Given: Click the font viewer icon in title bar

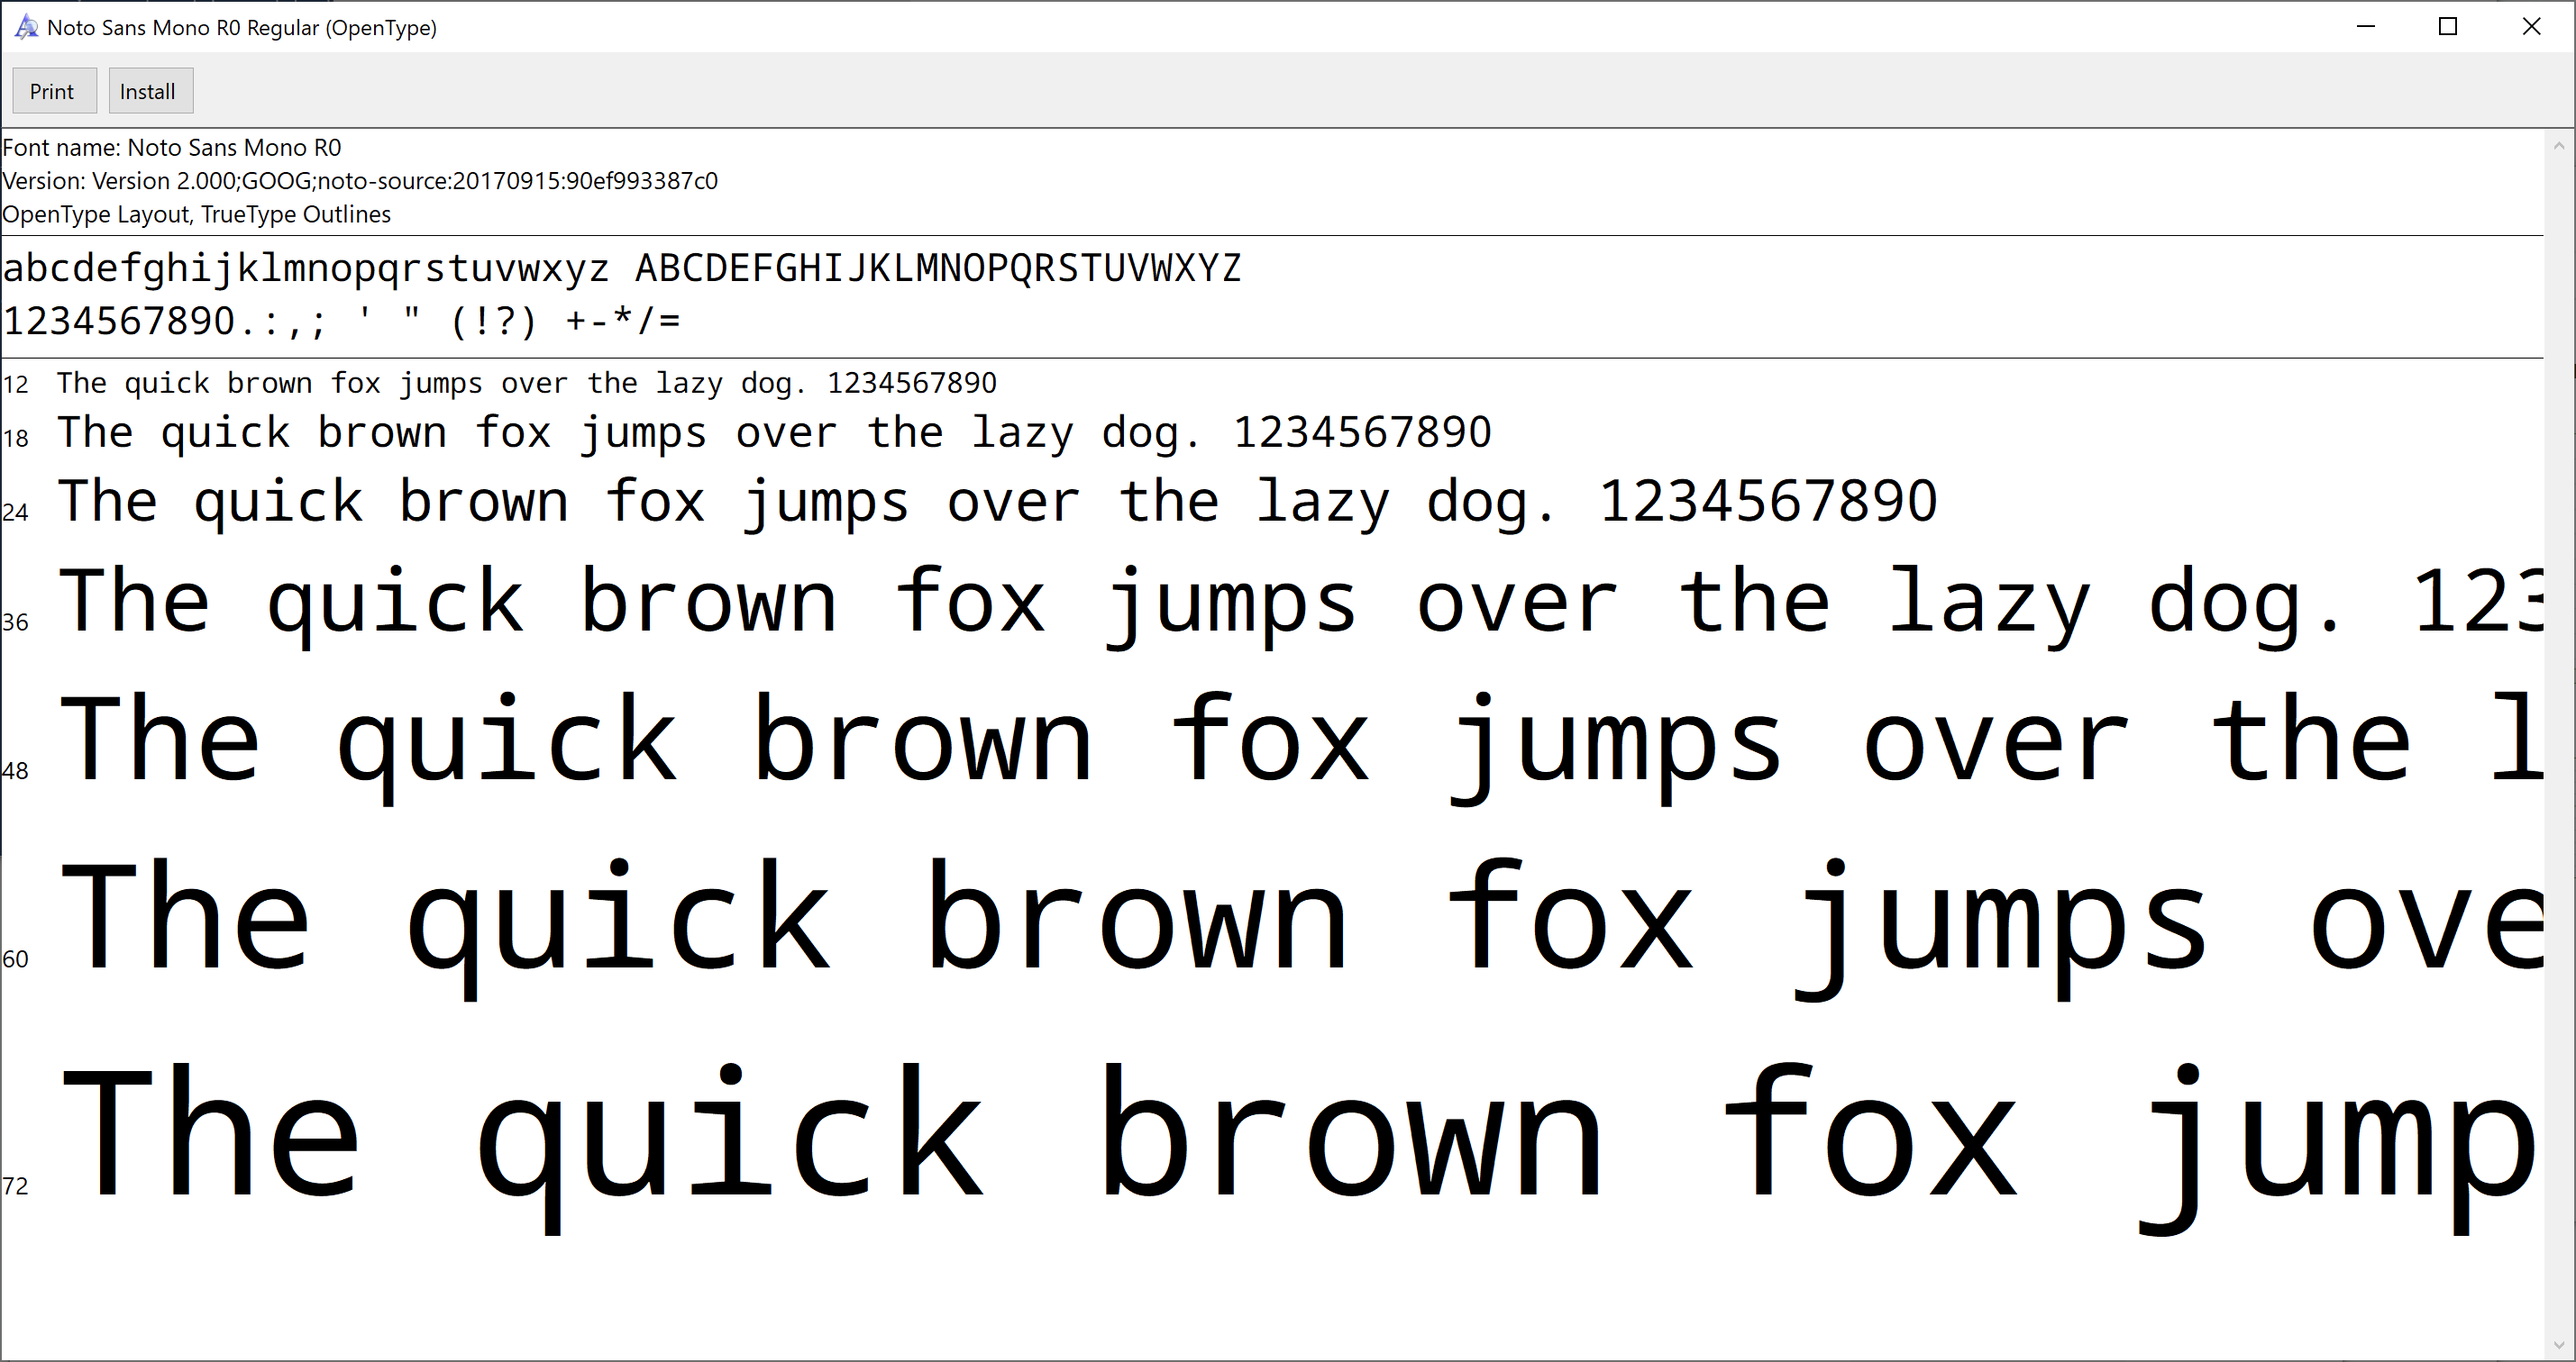Looking at the screenshot, I should pos(26,27).
